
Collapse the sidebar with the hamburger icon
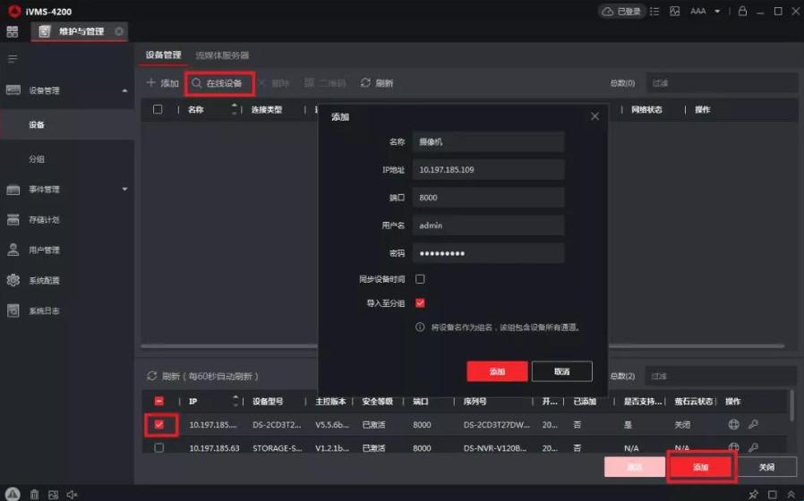(13, 59)
